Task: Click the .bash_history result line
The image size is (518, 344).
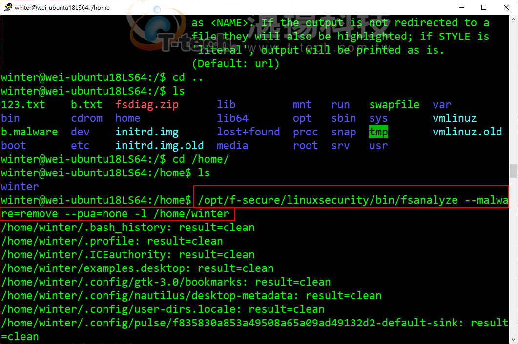Action: click(128, 228)
